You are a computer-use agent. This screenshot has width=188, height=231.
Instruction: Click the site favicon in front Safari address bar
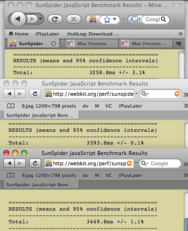coord(49,163)
